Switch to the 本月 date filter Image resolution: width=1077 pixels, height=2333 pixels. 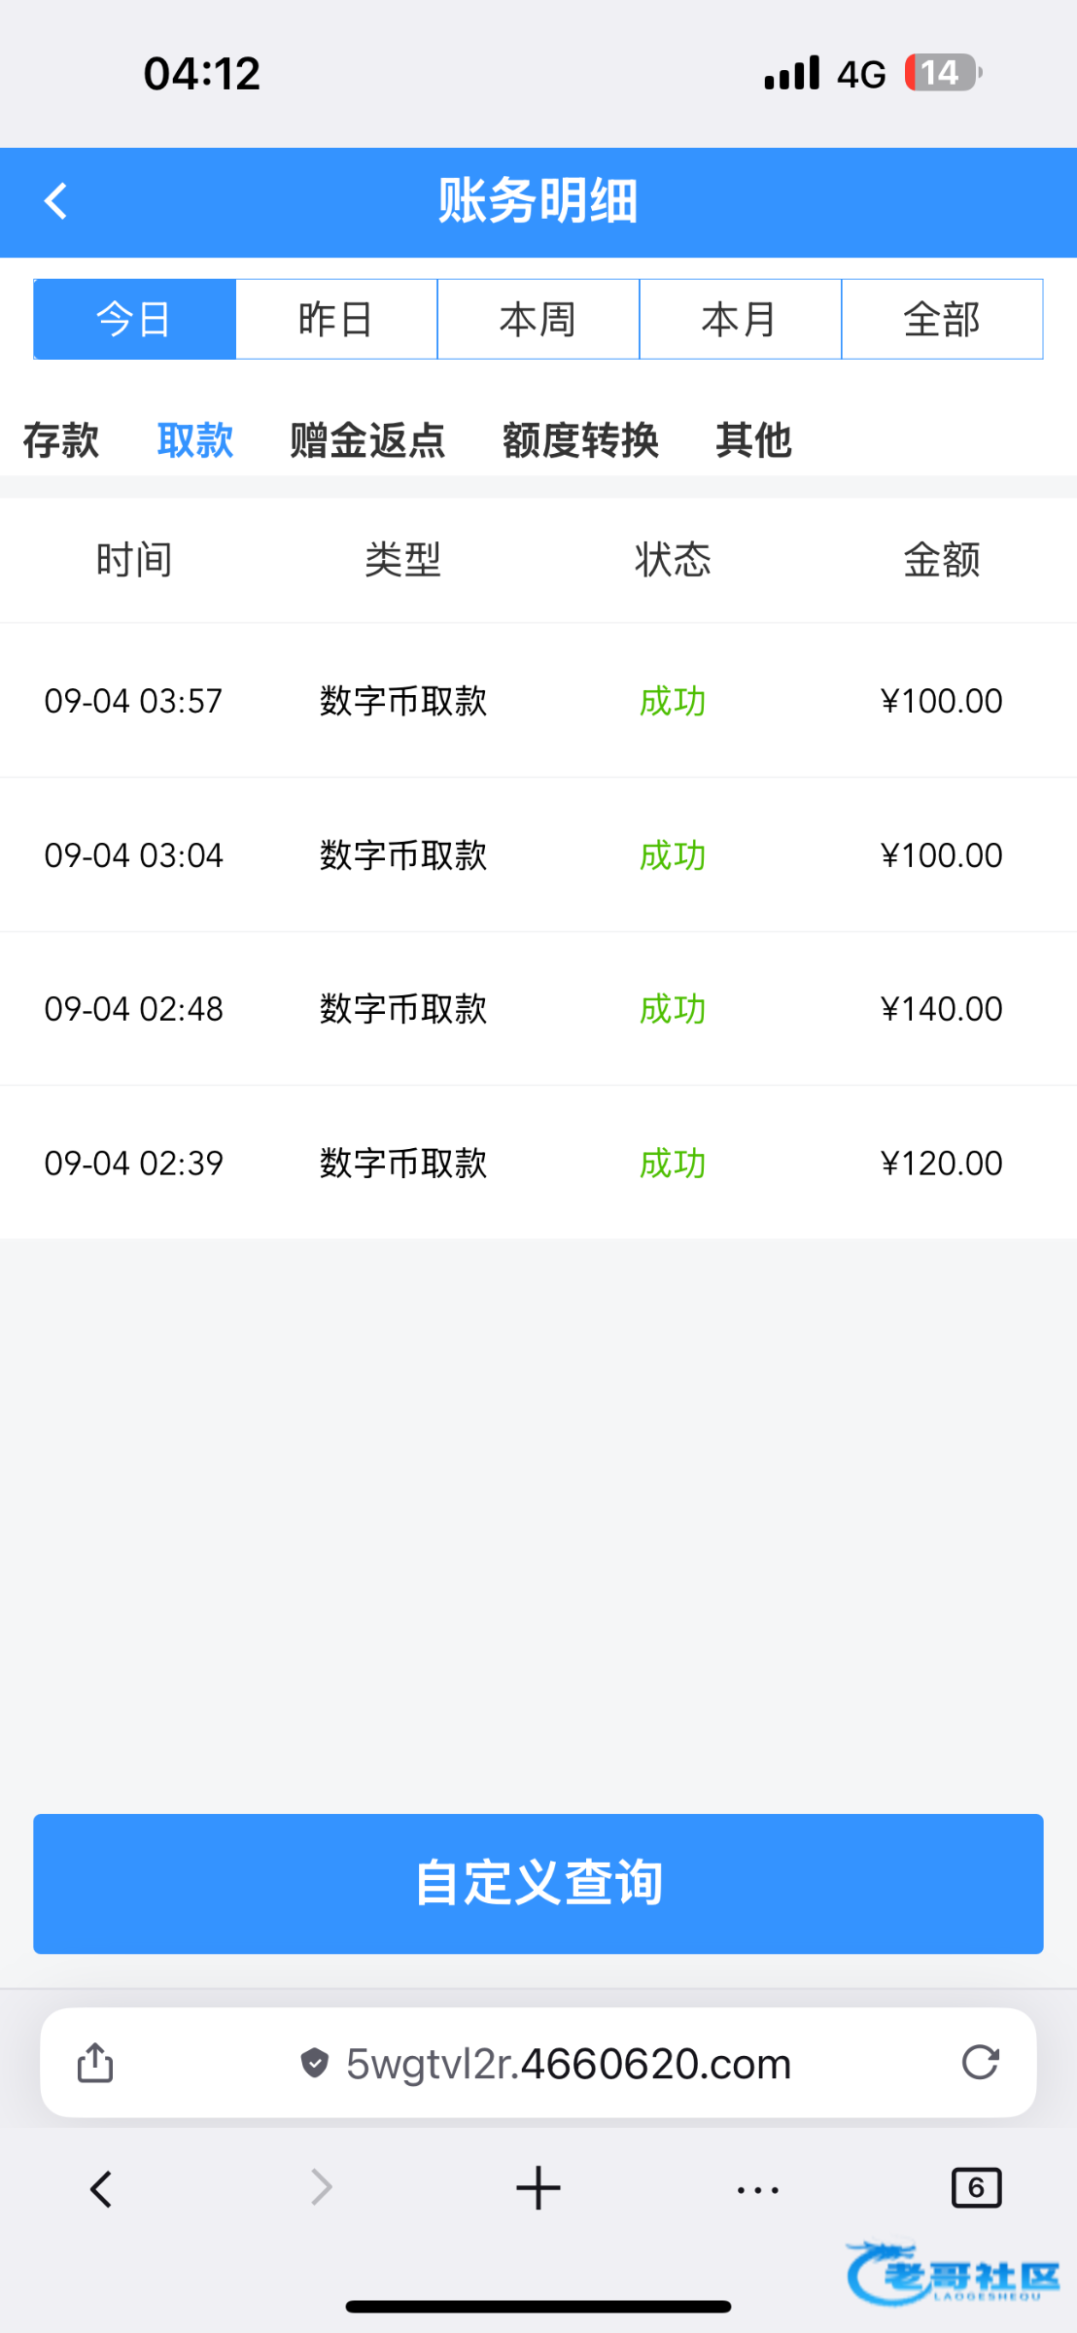coord(740,319)
